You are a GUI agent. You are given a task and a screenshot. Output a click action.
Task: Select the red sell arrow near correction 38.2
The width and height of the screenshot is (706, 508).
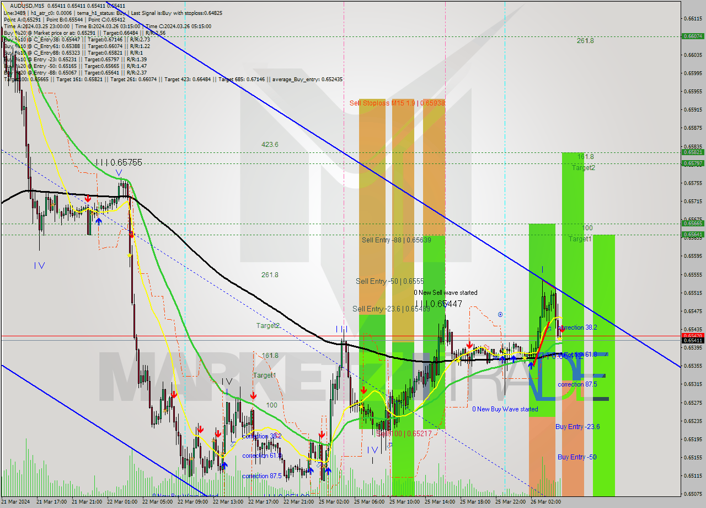click(563, 330)
